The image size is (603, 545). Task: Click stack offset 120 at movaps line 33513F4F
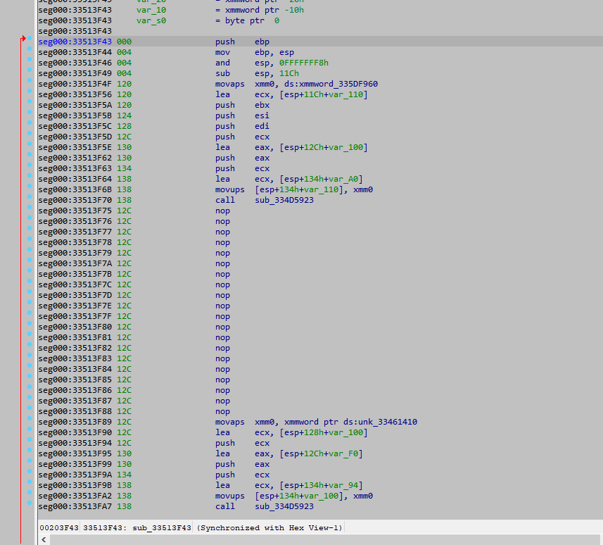[x=125, y=84]
